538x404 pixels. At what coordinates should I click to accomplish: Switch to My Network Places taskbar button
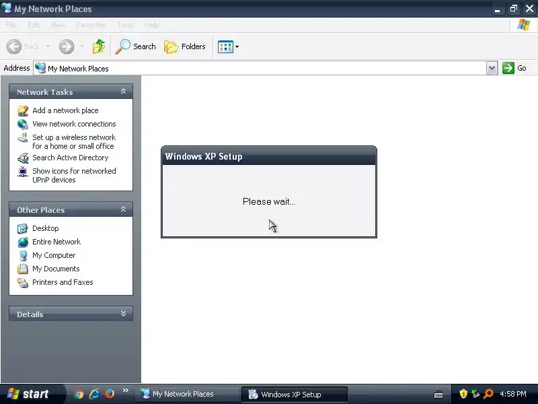point(187,394)
